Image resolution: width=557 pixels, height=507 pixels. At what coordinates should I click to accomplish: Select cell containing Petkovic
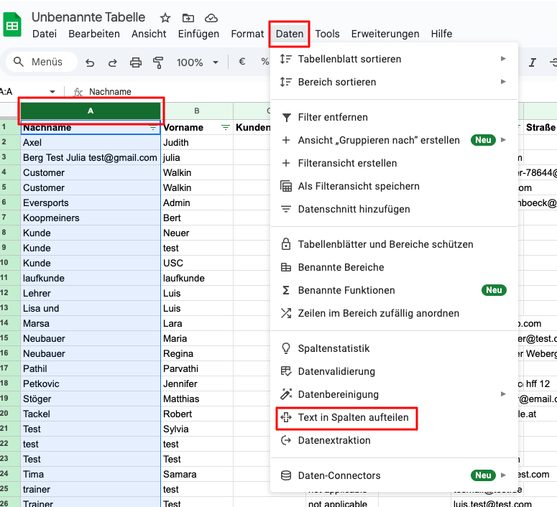tap(91, 383)
